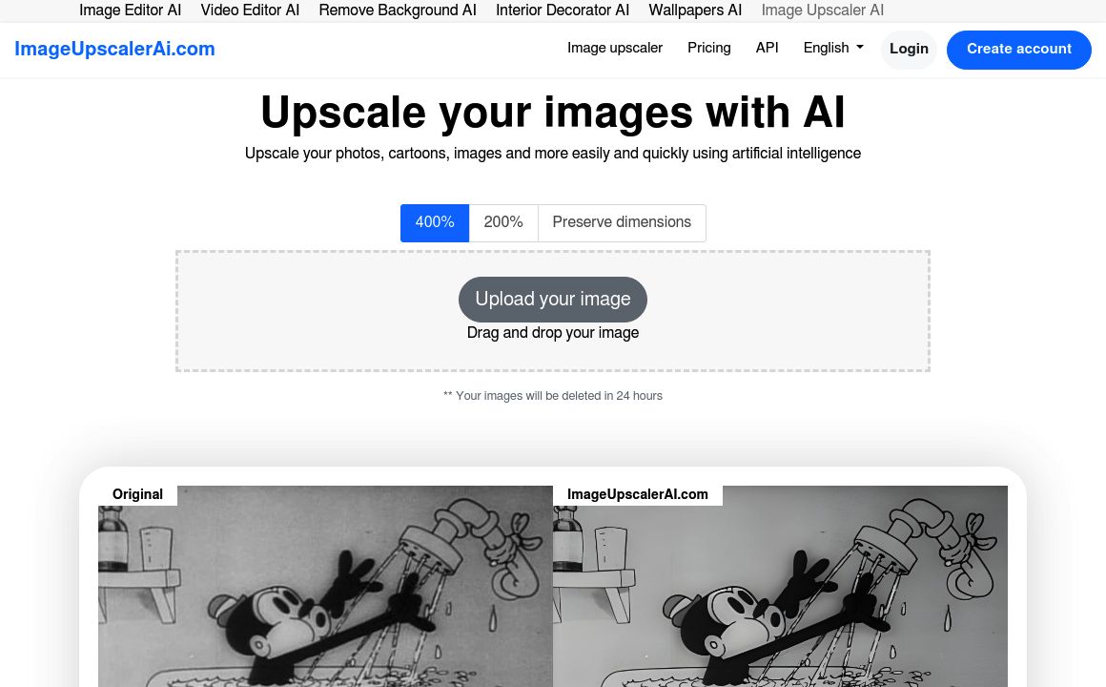This screenshot has width=1106, height=687.
Task: Open the Image upscaler menu item
Action: point(615,48)
